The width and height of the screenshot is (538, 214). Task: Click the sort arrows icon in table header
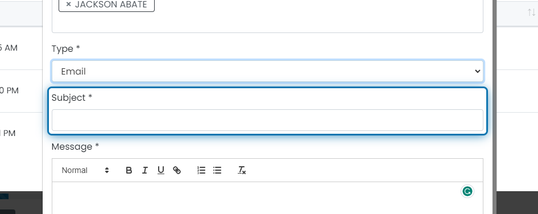pos(531,13)
